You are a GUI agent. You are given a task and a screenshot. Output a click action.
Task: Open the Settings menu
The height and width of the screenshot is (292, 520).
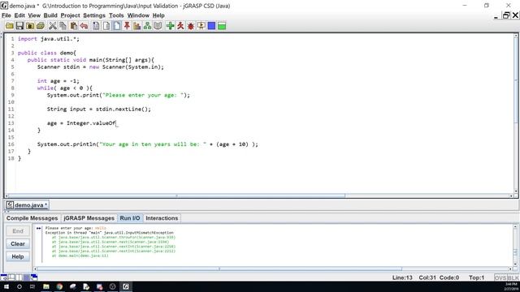click(94, 15)
